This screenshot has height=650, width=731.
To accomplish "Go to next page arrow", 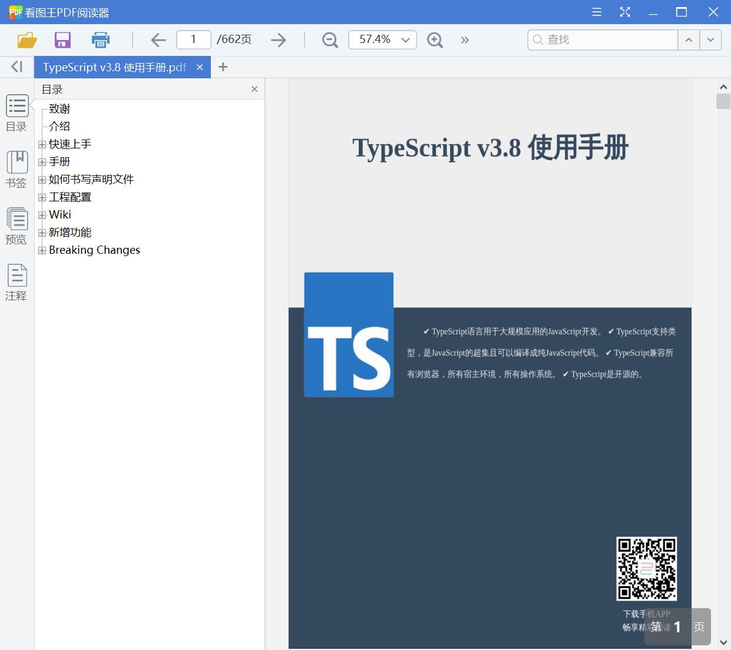I will point(279,40).
